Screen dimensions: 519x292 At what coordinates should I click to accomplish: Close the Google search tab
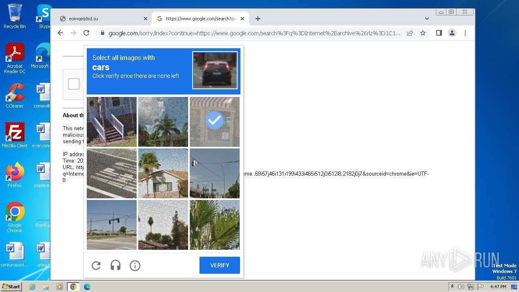click(242, 19)
